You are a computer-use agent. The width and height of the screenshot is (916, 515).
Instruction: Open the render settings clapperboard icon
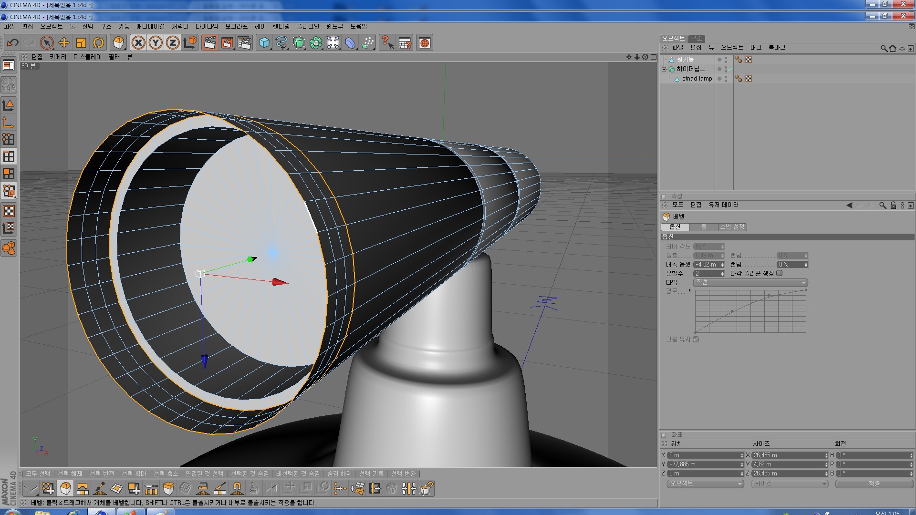point(244,43)
